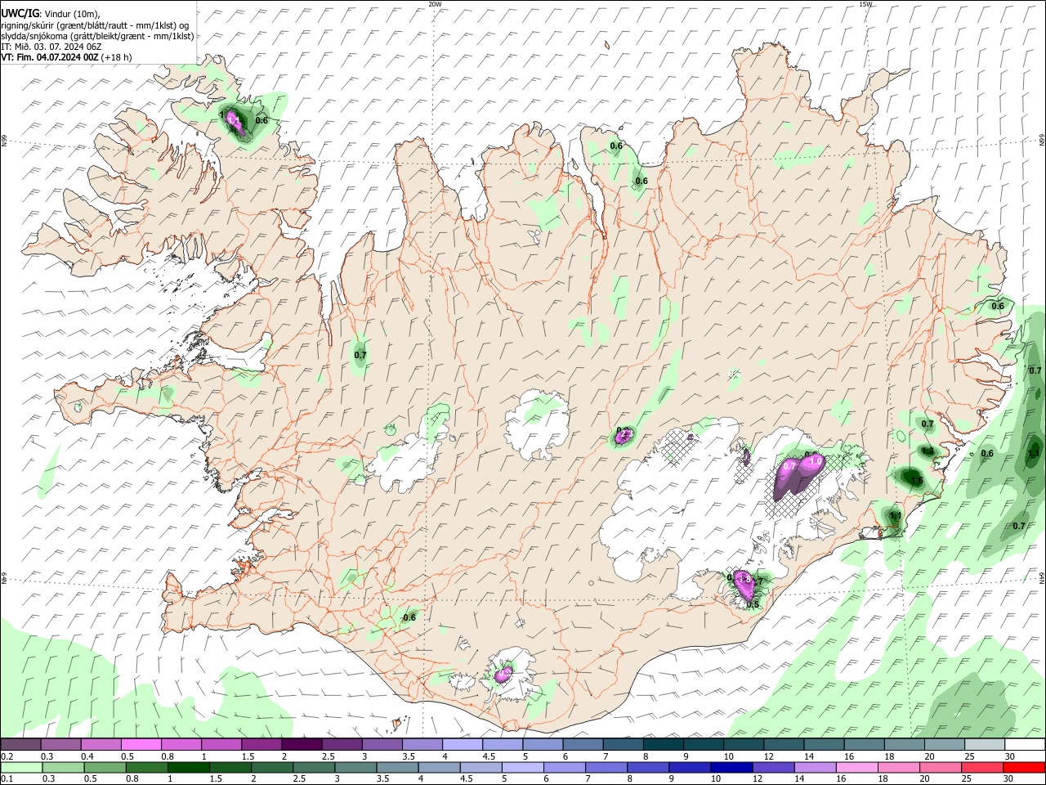Click the 'slydda/snjókoma' legend description line
Viewport: 1046px width, 785px height.
click(97, 36)
